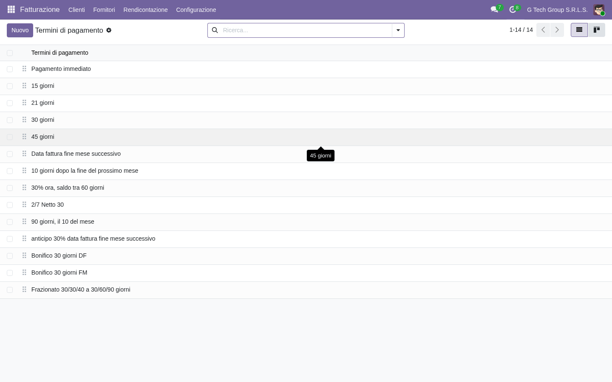Sort by Termini di pagamento column header

tap(60, 53)
